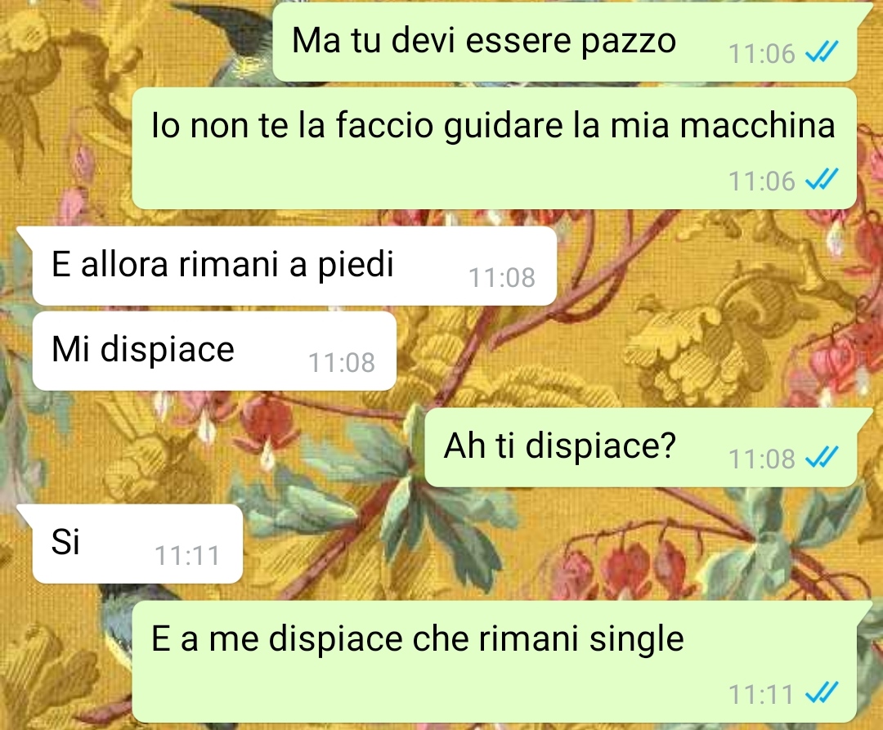Select the 'Ah ti dispiace?' sent message
The image size is (883, 730).
click(x=640, y=447)
